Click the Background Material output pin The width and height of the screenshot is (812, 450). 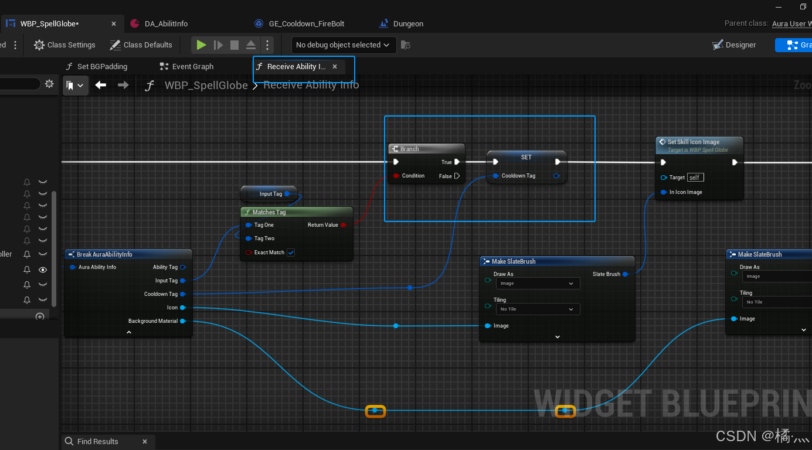(x=183, y=321)
